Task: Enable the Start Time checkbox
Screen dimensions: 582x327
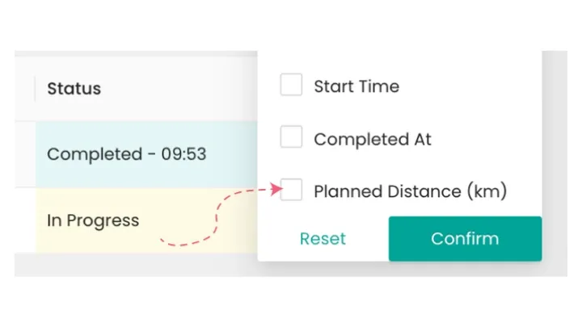Action: pos(291,85)
